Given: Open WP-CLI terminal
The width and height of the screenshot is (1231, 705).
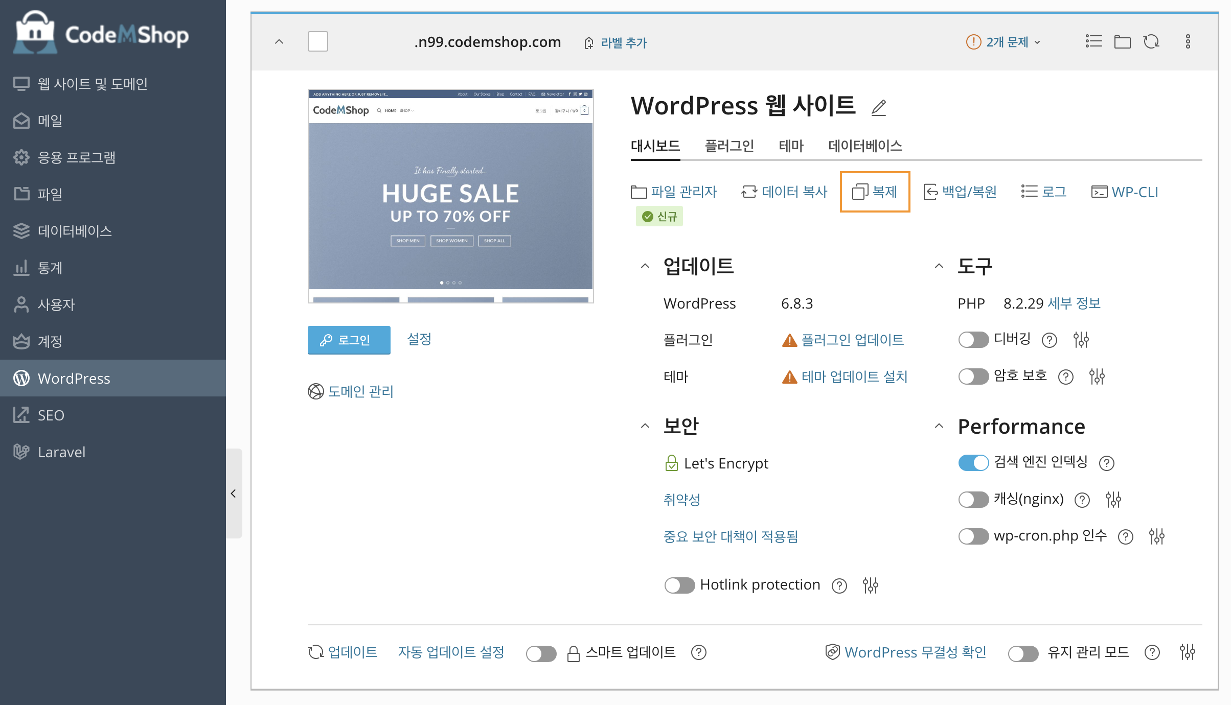Looking at the screenshot, I should click(1125, 192).
